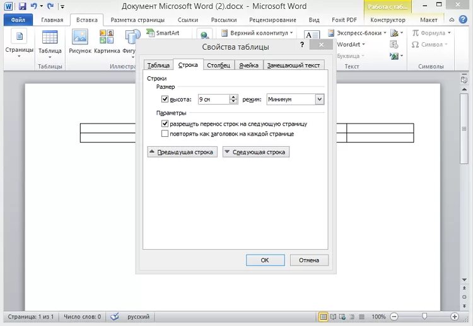
Task: Click the Символ omega icon
Action: [x=415, y=44]
